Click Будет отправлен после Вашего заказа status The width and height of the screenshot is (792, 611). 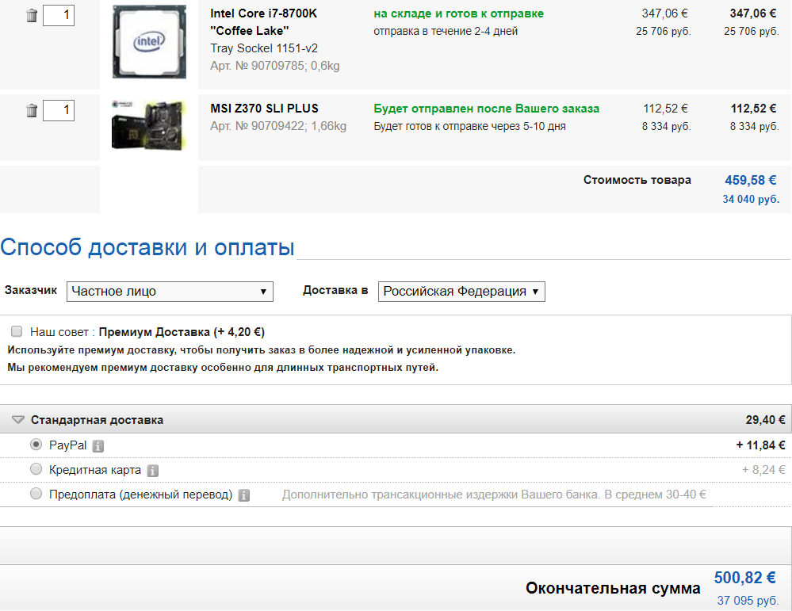point(487,109)
